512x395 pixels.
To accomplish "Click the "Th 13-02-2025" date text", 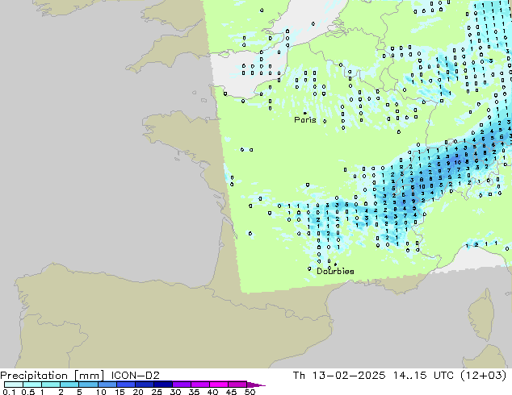I will (x=339, y=376).
